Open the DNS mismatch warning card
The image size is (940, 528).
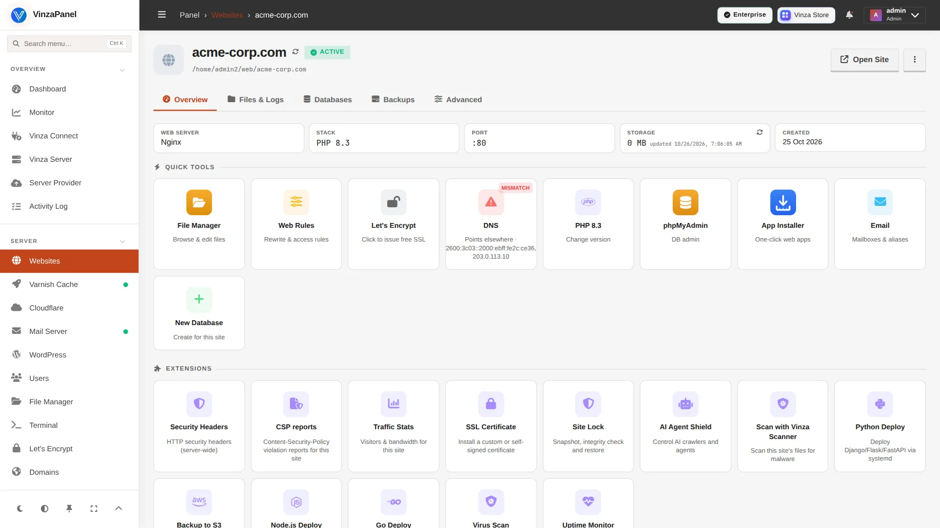point(491,224)
